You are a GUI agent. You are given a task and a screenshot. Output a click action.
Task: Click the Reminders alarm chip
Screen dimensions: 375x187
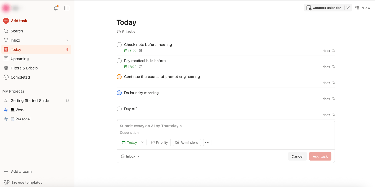click(187, 142)
